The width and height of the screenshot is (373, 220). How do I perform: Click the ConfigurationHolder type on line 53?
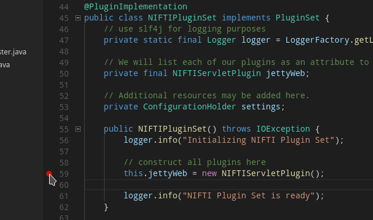[x=189, y=106]
